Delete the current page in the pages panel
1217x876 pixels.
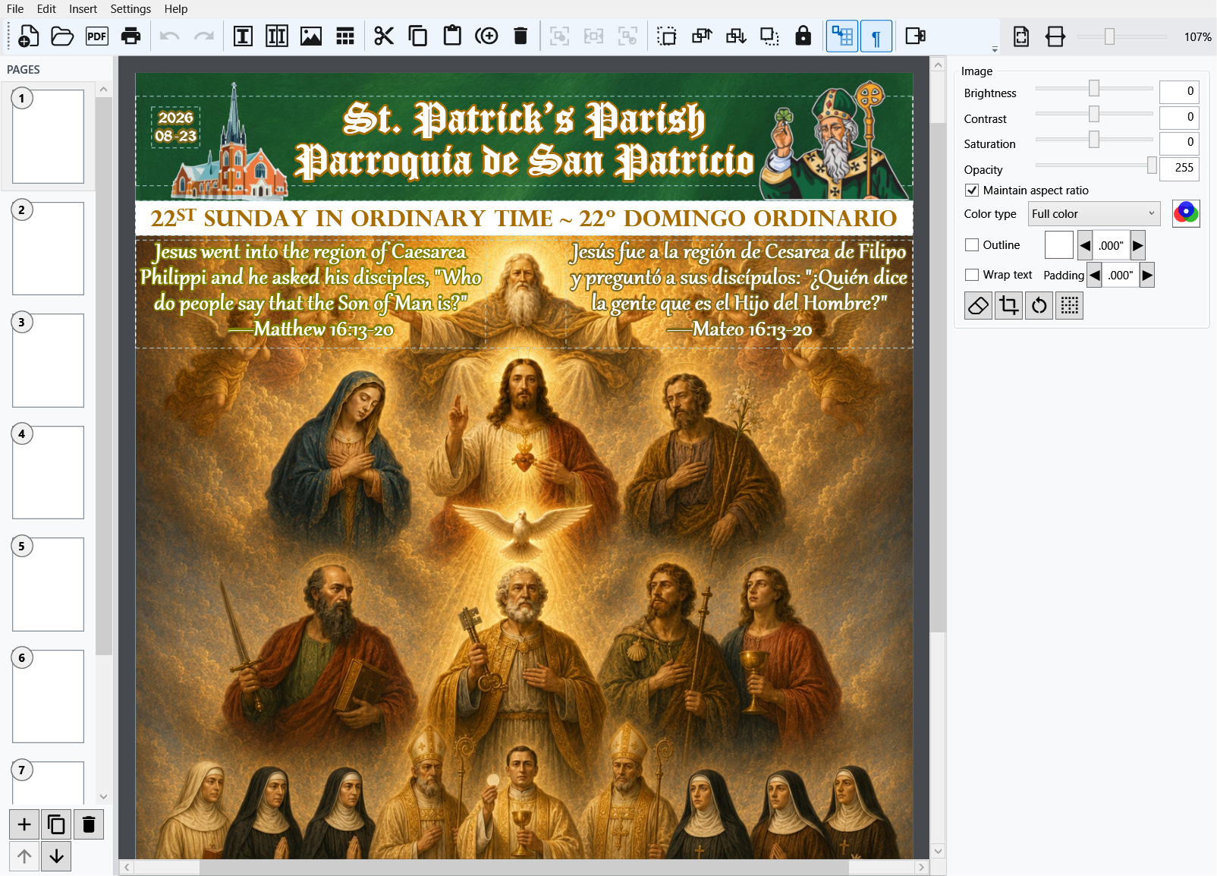(89, 824)
